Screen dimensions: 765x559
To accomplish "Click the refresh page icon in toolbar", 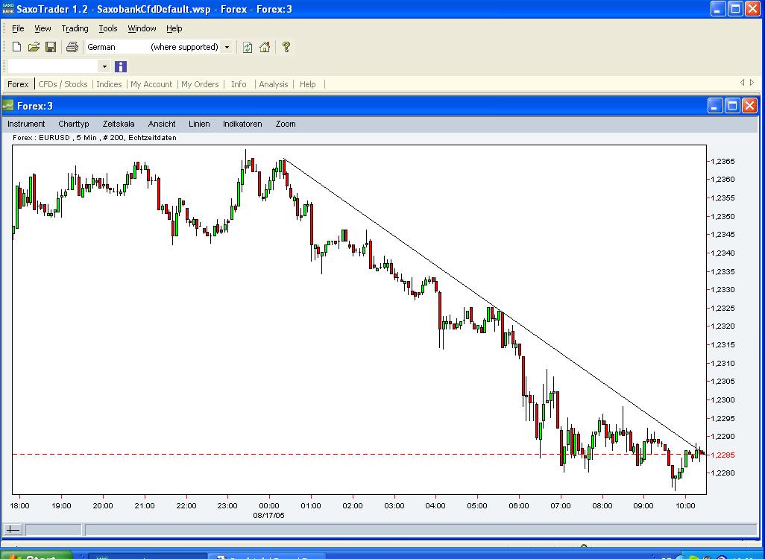I will pyautogui.click(x=248, y=47).
